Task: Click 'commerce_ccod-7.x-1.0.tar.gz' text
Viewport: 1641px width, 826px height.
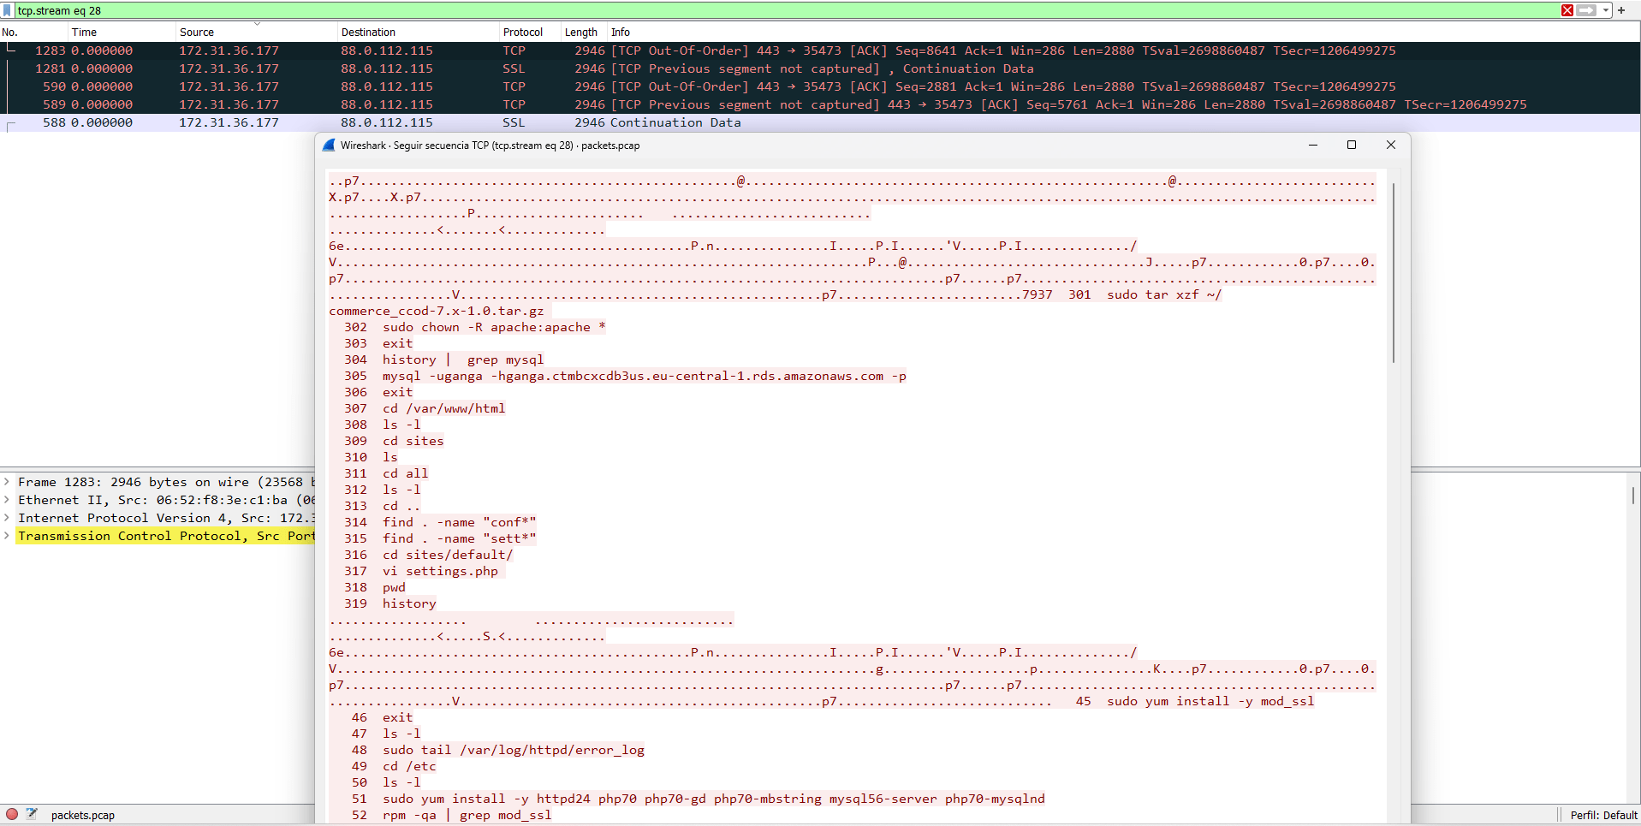Action: point(437,311)
